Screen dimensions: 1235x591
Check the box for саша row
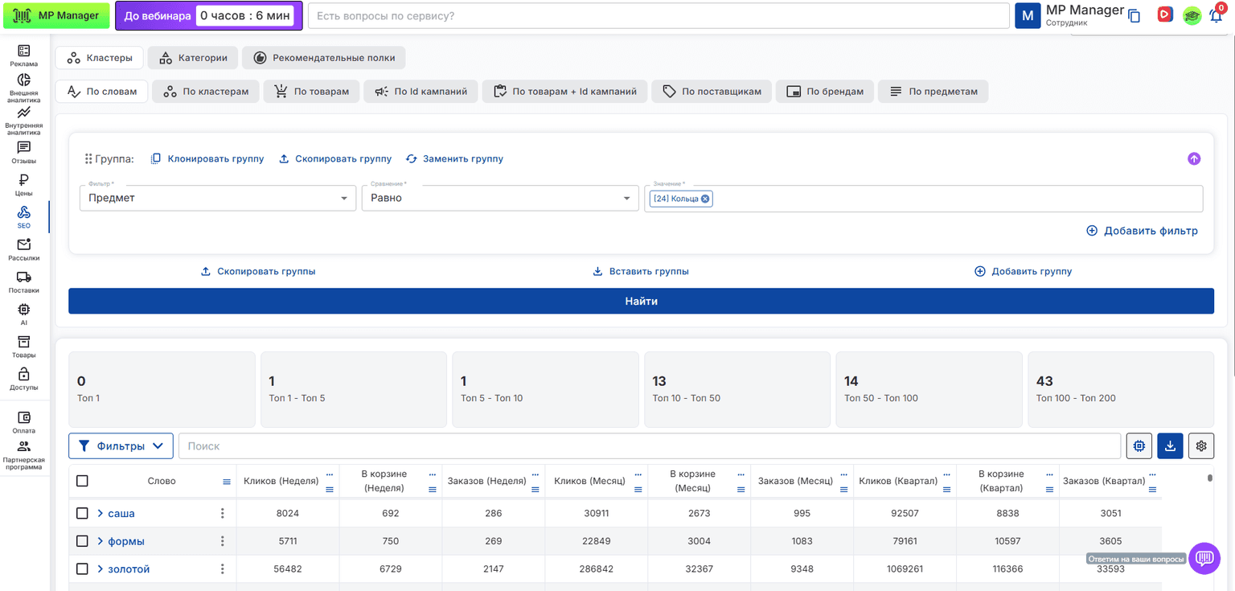point(82,513)
